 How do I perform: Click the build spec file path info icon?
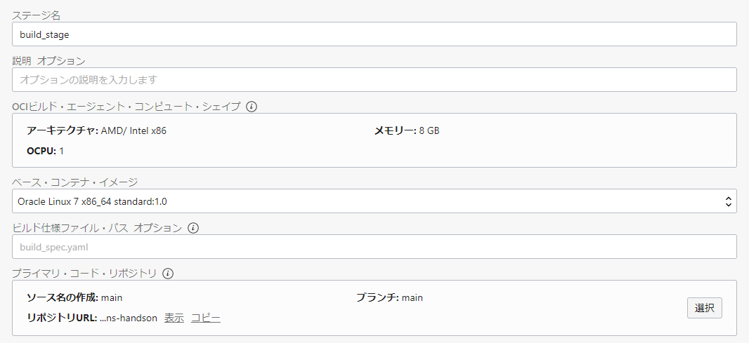pos(194,228)
